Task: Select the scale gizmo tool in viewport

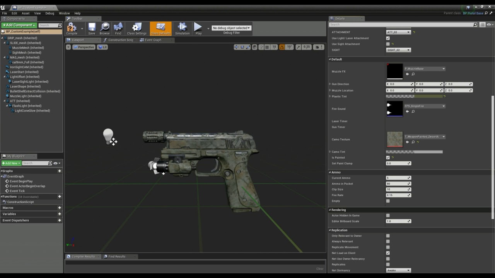Action: point(248,47)
